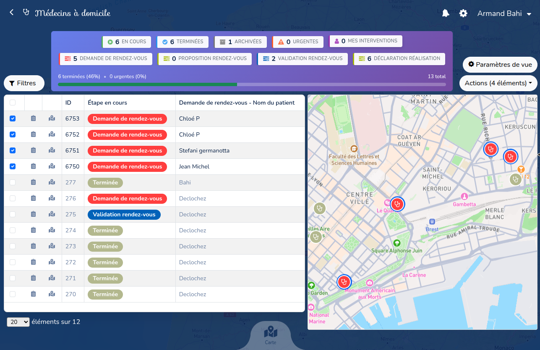Show row 6750 on map icon
The width and height of the screenshot is (540, 350).
point(52,166)
